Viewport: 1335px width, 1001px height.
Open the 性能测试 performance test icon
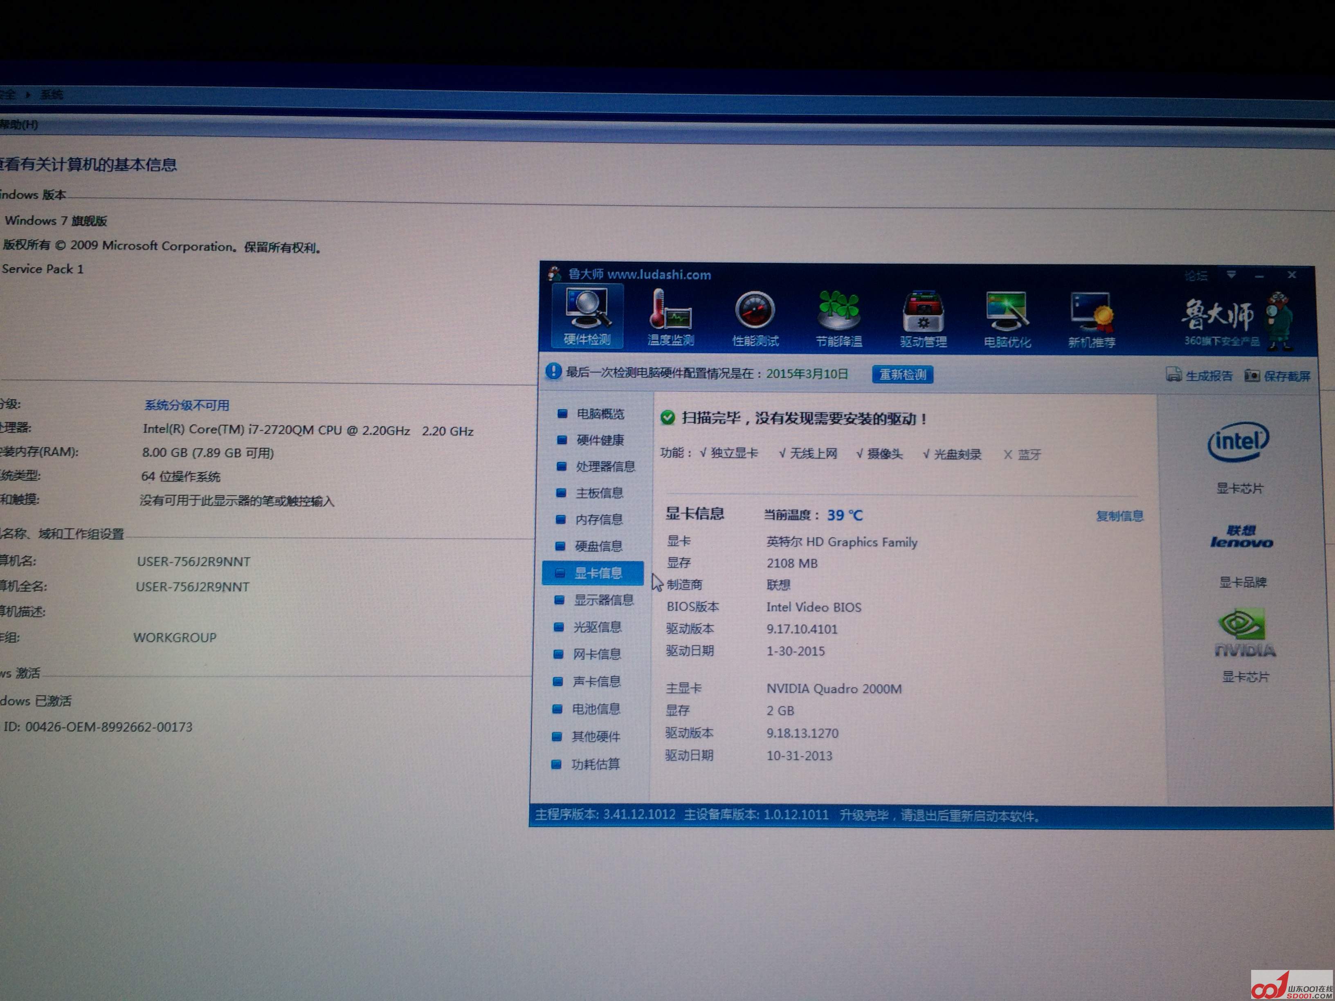click(755, 319)
